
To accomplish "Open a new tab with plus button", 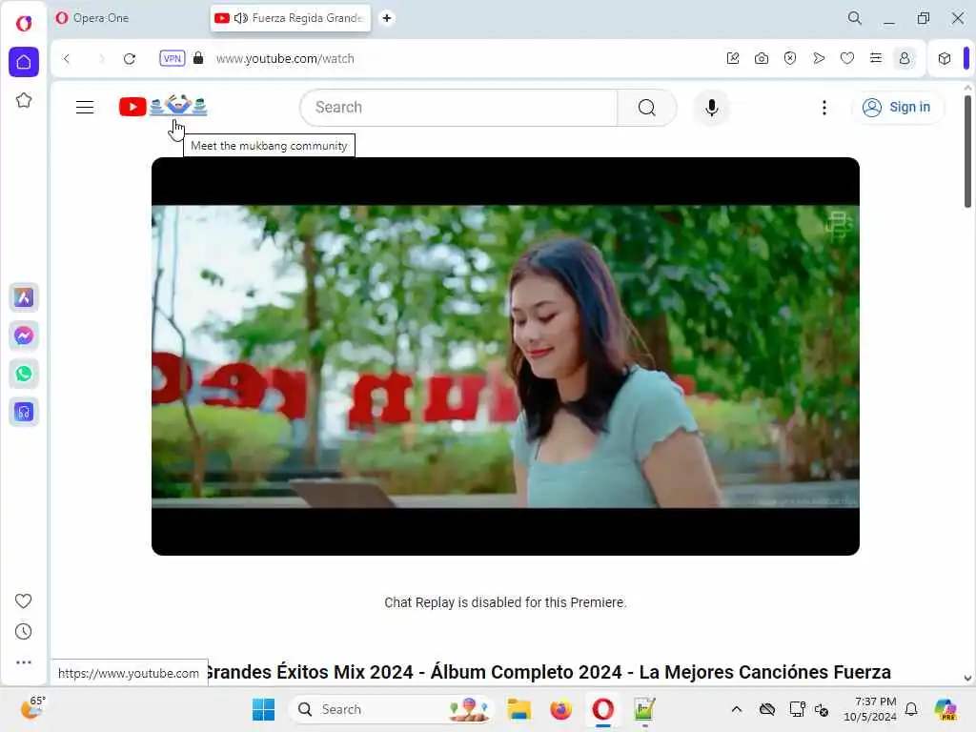I will click(387, 18).
